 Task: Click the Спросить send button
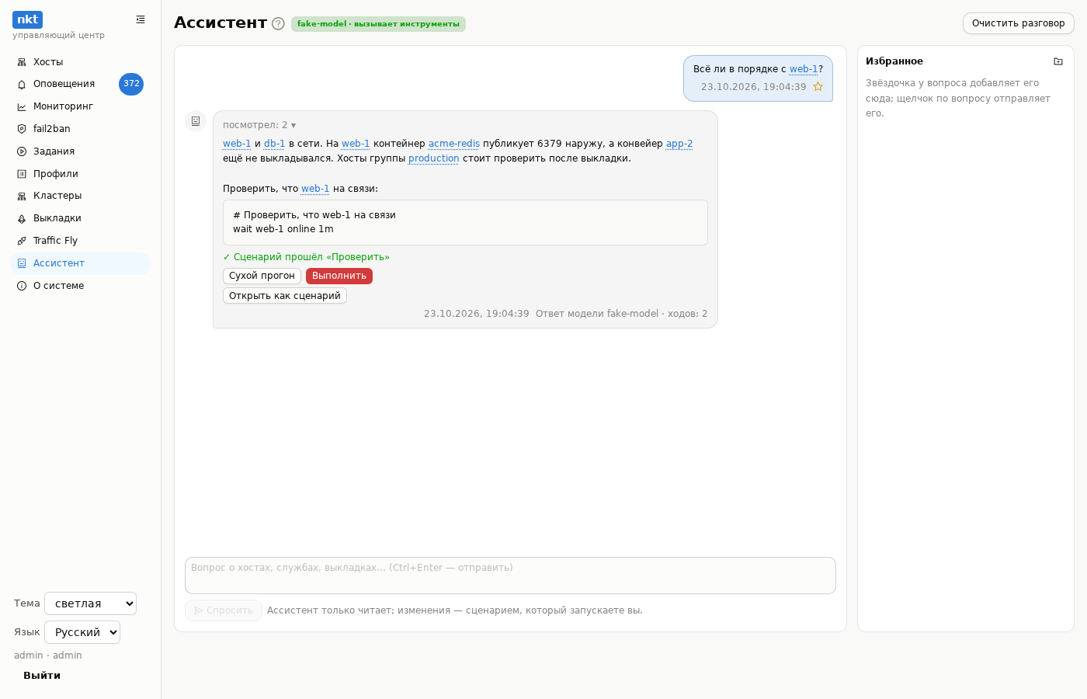[224, 610]
